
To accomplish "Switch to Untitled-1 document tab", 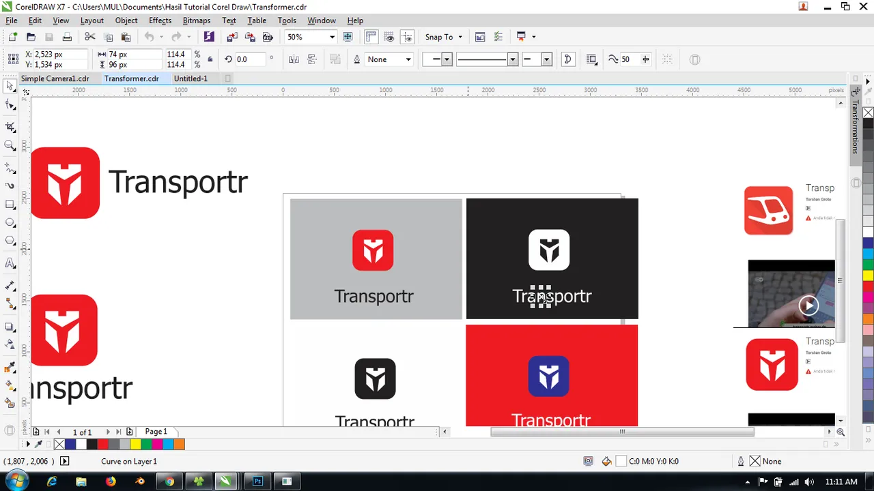I will [191, 78].
